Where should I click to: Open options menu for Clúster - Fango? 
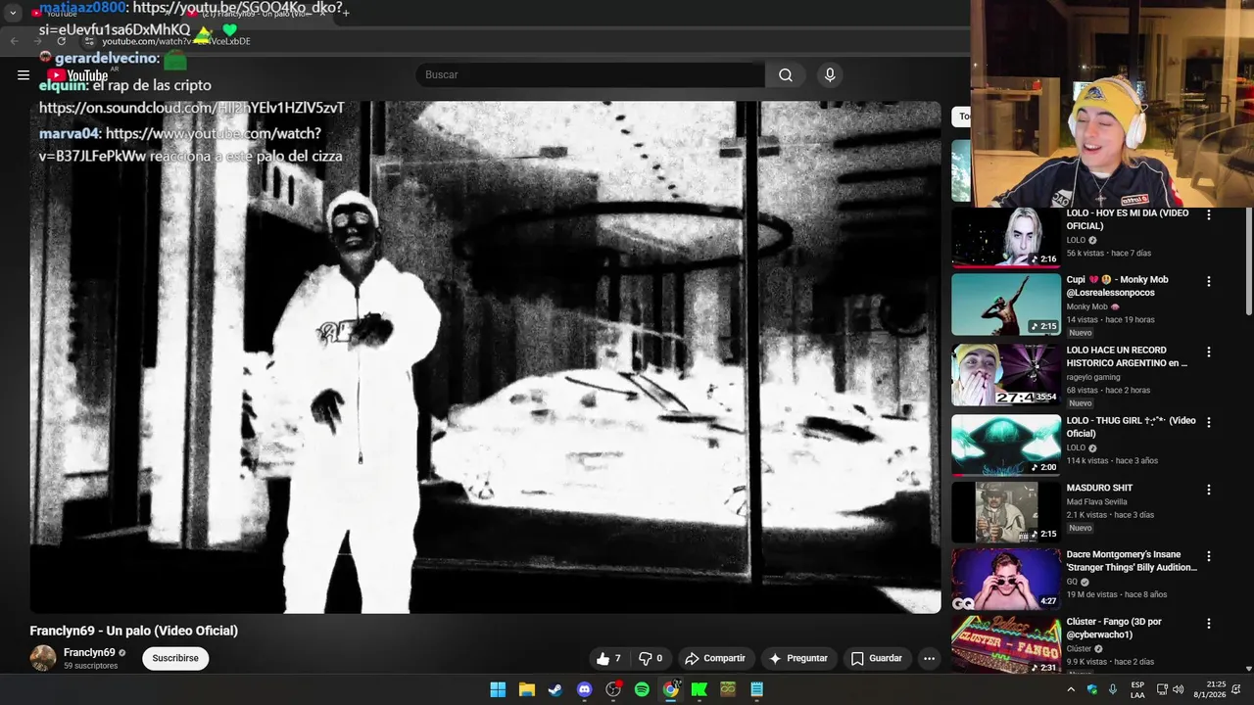point(1208,623)
